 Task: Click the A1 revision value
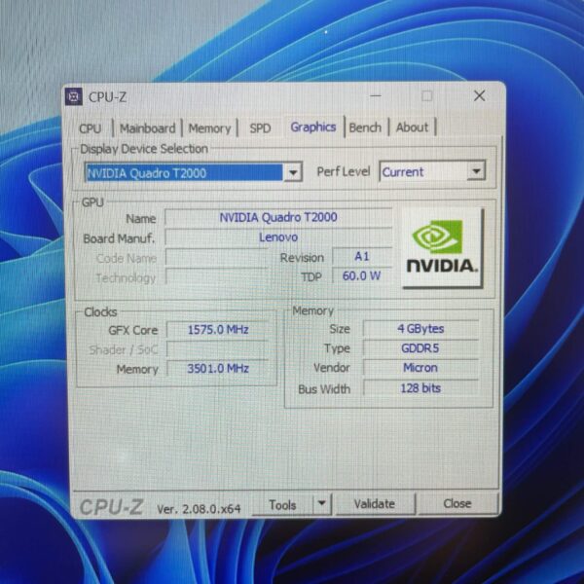[x=362, y=257]
